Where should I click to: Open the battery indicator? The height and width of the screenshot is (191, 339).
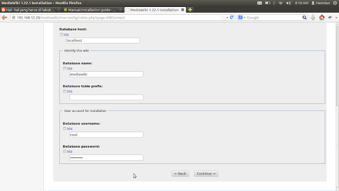(267, 3)
